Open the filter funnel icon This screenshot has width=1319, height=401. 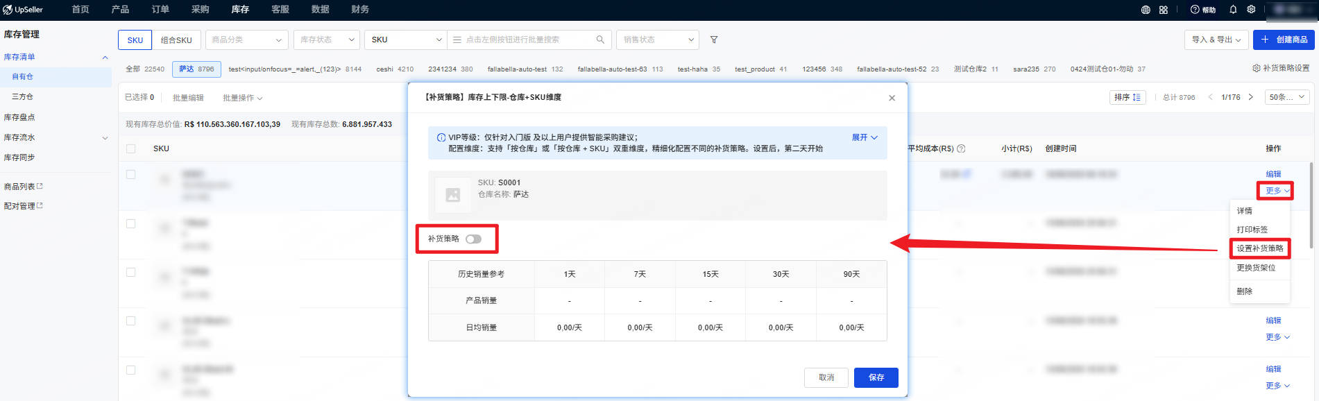714,40
